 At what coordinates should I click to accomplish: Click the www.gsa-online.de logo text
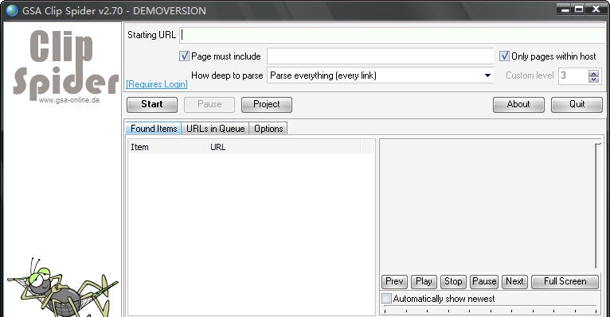(x=69, y=100)
